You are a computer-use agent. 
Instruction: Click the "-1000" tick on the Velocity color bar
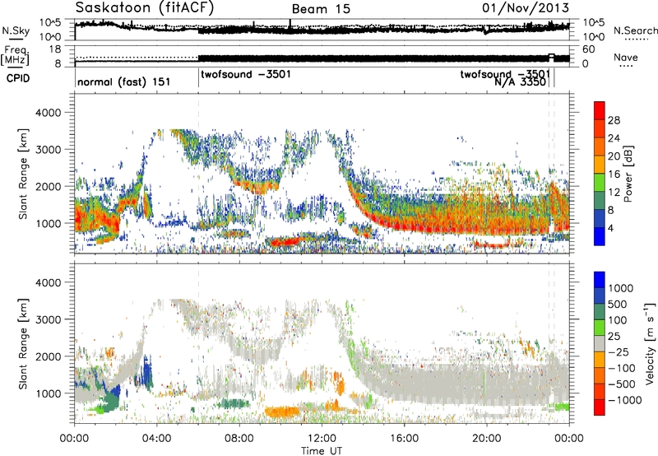point(624,400)
